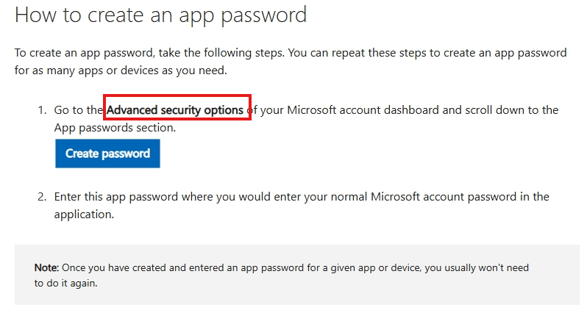Click the "How to create an app password" heading
This screenshot has height=310, width=587.
click(161, 15)
